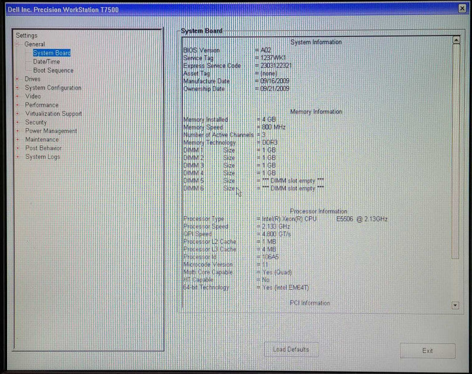Select the Power Management label
Viewport: 472px width, 374px height.
point(51,131)
